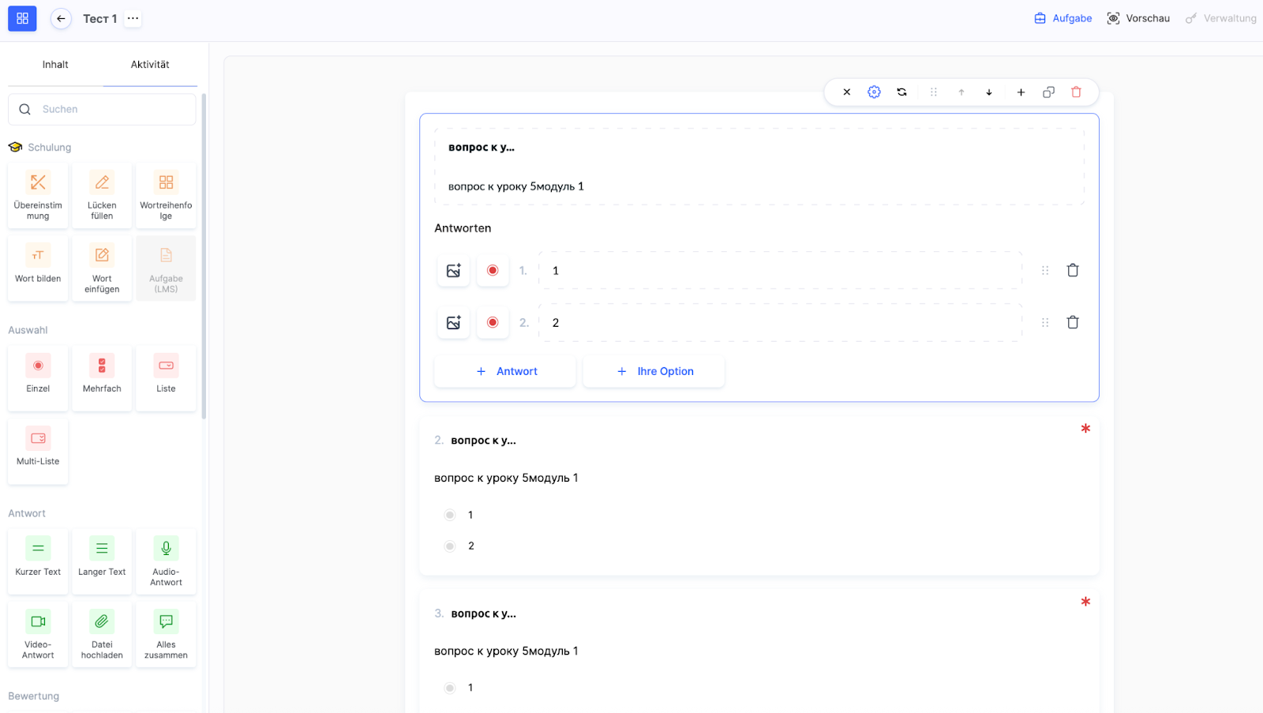Click the Suchen search field

[111, 110]
